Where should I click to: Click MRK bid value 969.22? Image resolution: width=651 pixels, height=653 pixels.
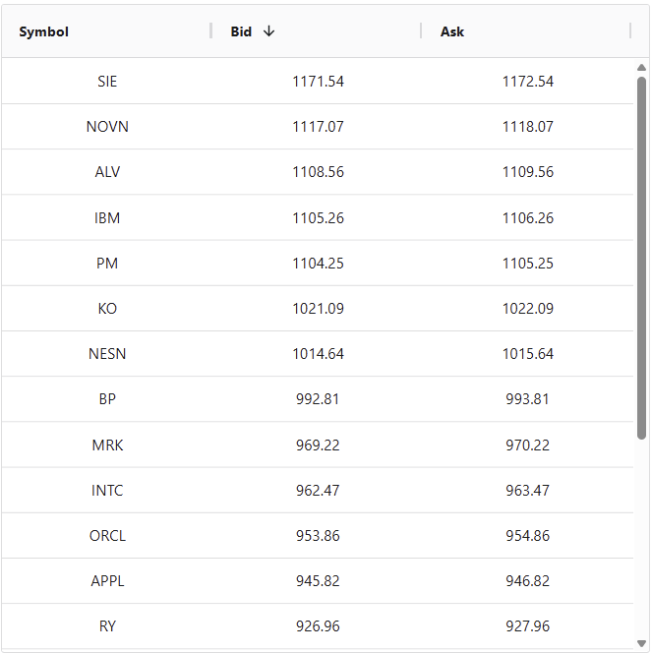[318, 445]
